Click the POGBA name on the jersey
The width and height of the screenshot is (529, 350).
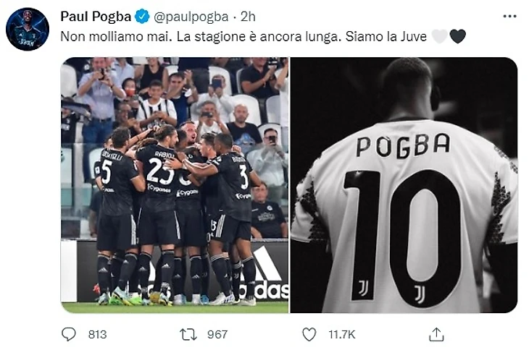coord(403,145)
